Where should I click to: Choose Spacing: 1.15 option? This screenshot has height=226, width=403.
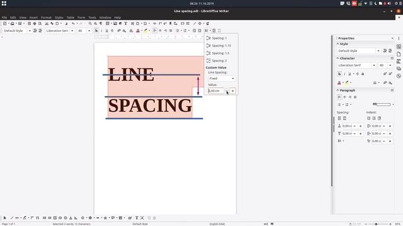coord(221,46)
